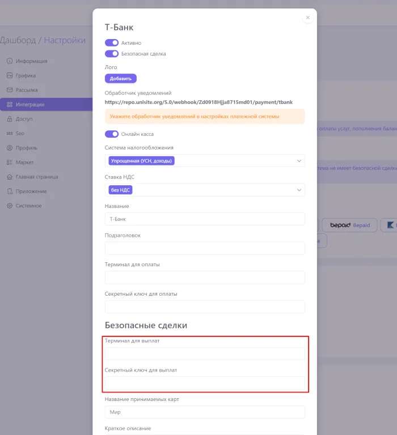Open the Seo menu item
The image size is (397, 435).
[20, 134]
